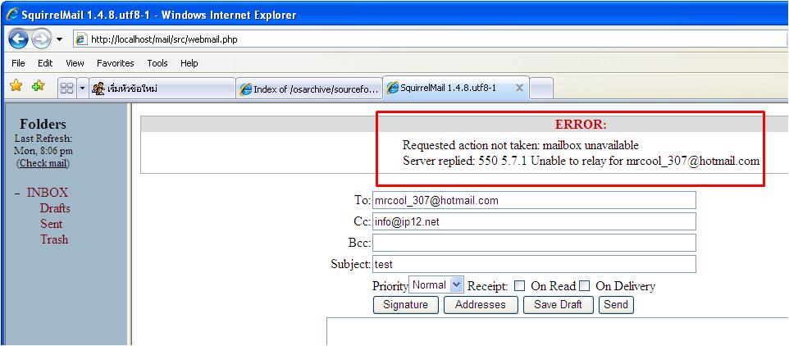Switch to Index of /osarchive tab

[x=309, y=89]
